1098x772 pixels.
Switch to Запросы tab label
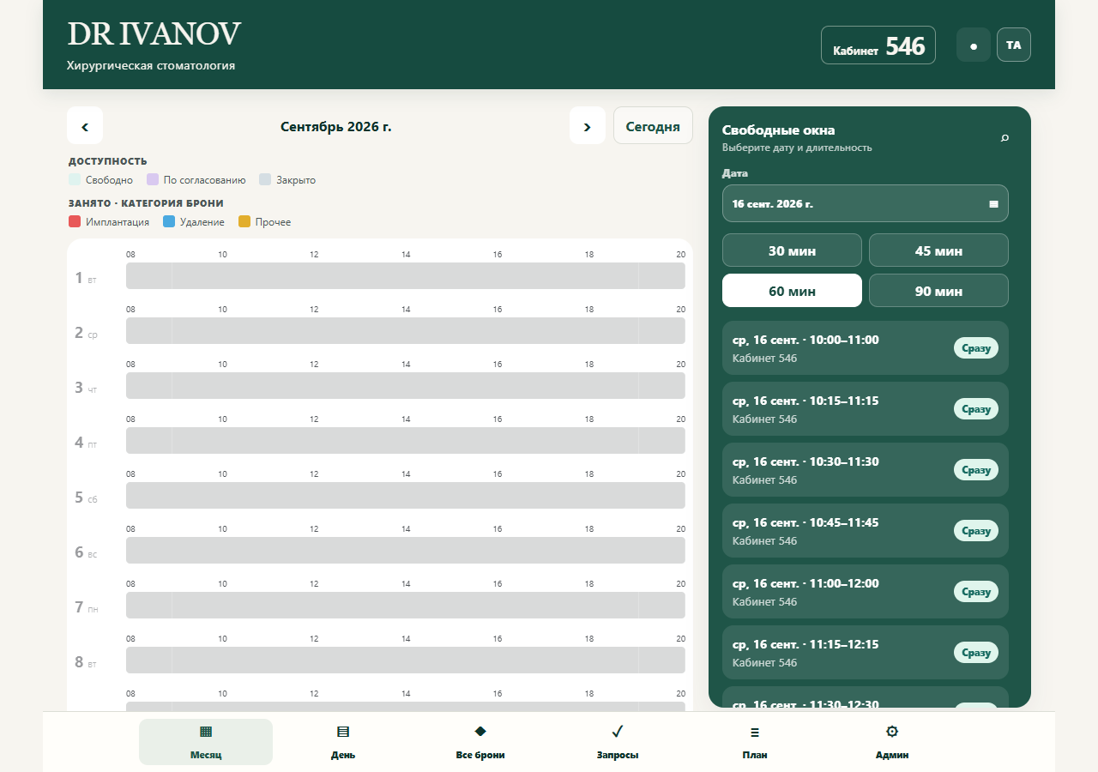click(x=618, y=755)
